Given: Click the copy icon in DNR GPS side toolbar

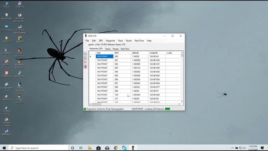Looking at the screenshot, I should 85,54.
